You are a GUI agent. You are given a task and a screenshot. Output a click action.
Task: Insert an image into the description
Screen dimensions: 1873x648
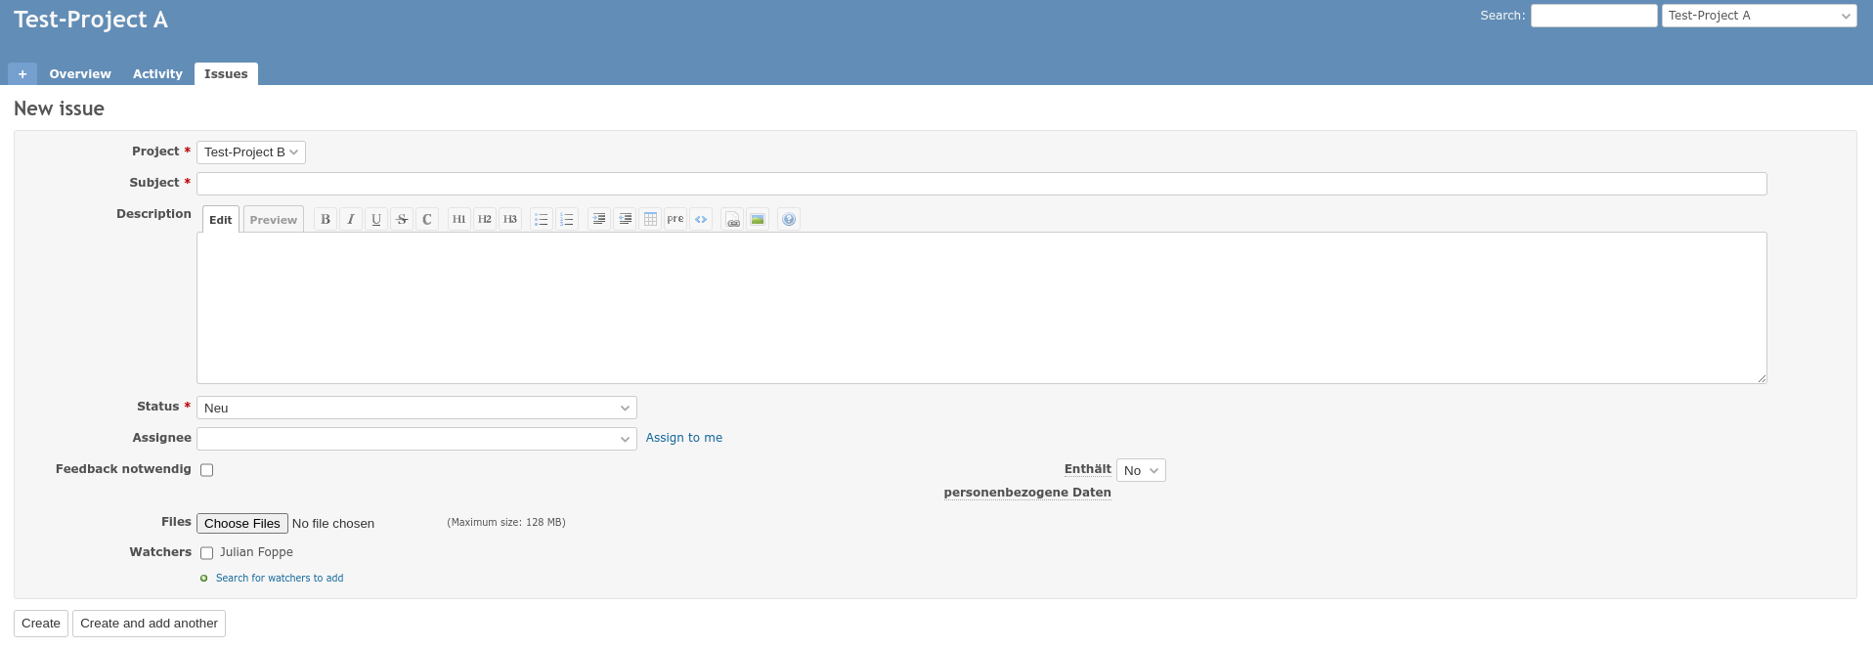click(x=758, y=219)
